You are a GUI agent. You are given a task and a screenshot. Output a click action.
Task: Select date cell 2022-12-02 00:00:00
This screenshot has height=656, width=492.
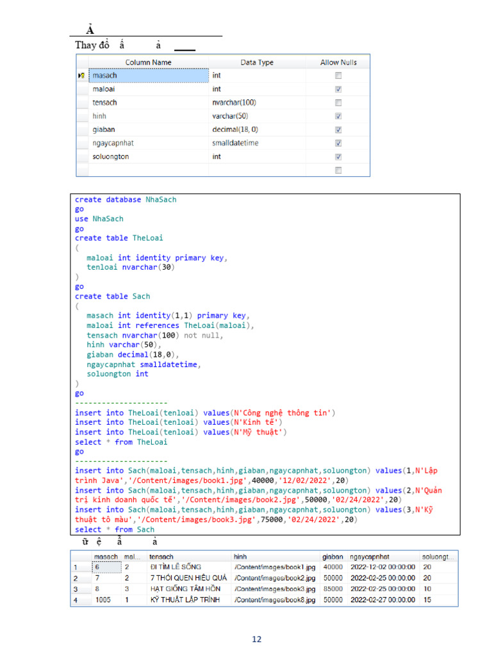point(384,568)
